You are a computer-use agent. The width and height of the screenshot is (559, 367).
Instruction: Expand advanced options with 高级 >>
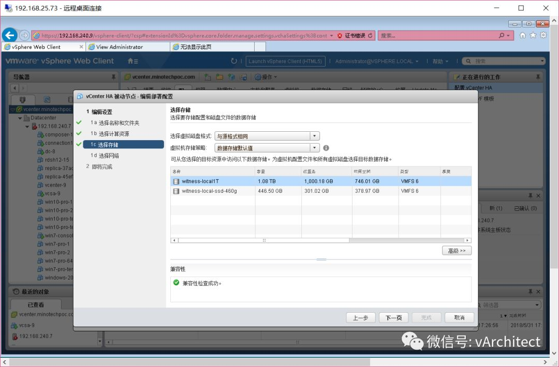[457, 251]
